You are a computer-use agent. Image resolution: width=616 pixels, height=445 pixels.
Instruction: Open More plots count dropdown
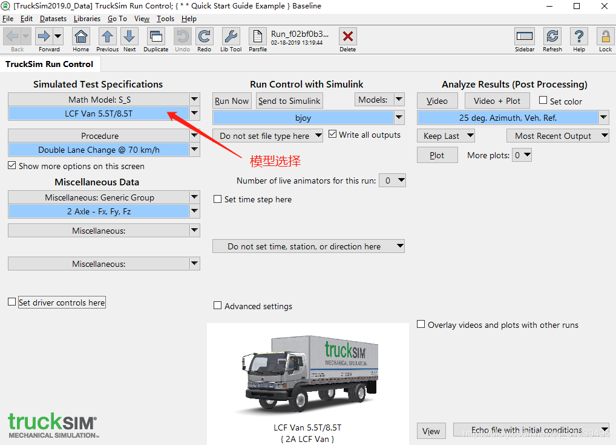pos(522,155)
